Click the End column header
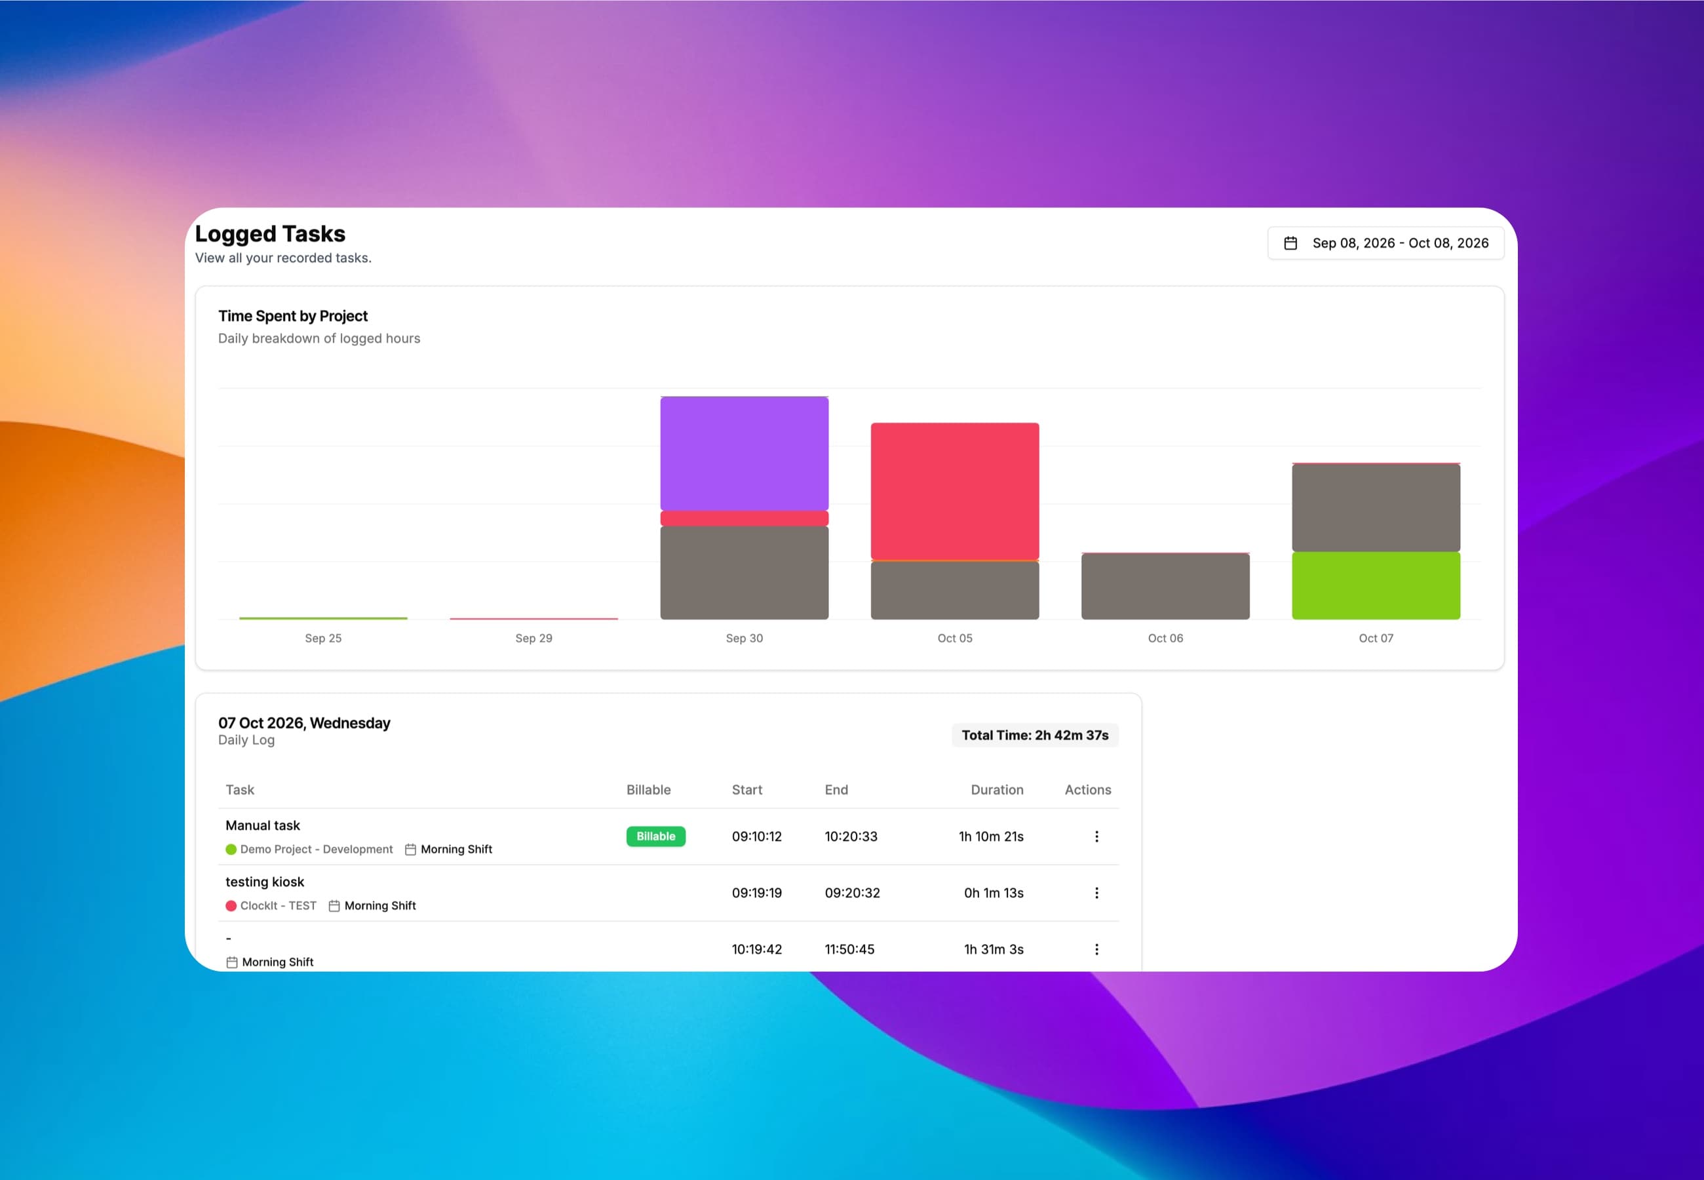 [x=836, y=790]
